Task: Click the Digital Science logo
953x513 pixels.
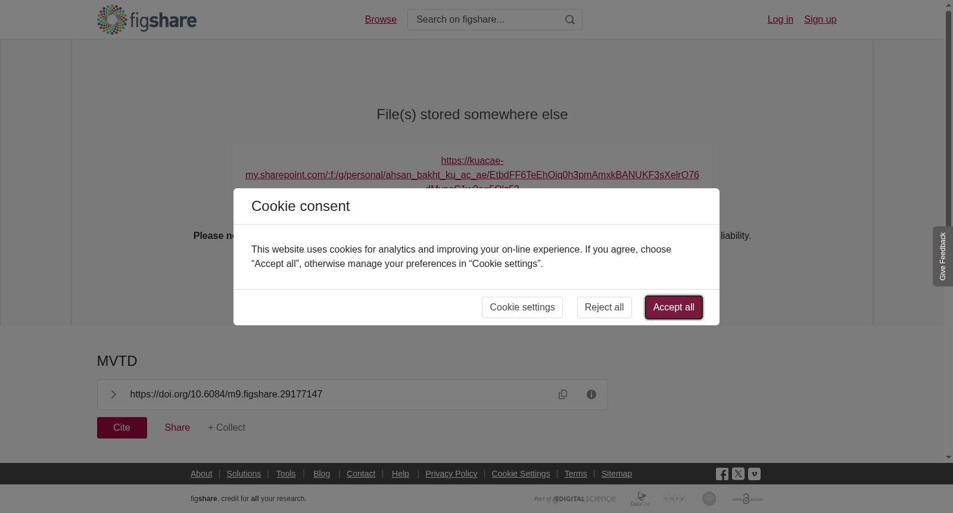Action: (x=575, y=499)
